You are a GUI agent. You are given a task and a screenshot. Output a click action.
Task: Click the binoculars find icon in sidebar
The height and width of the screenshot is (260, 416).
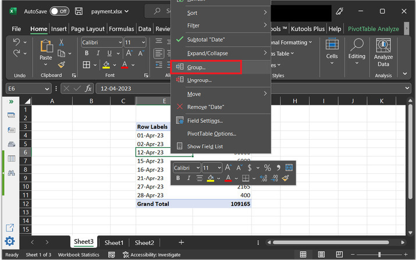click(11, 173)
